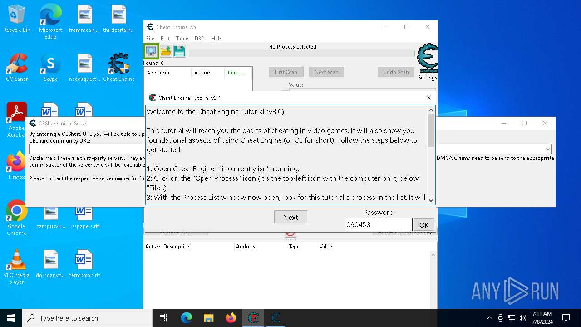Click the taskbar clock showing 7:11 AM
581x327 pixels.
(542, 318)
